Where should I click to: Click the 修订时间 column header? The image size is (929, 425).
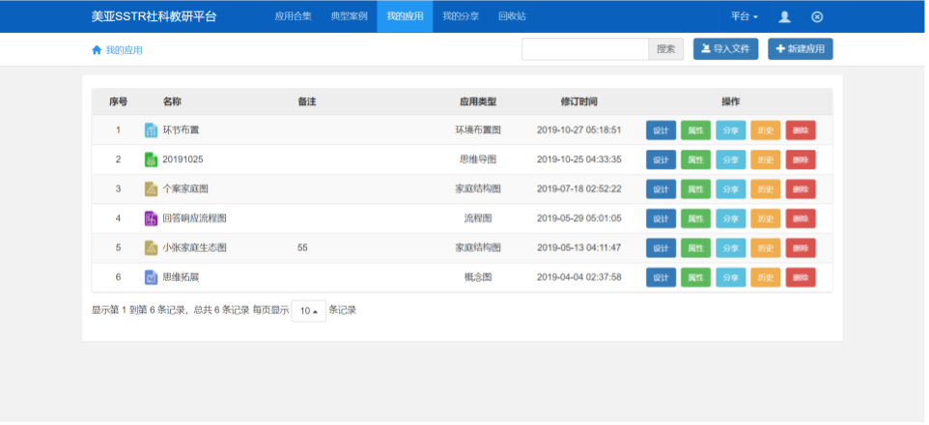coord(578,101)
